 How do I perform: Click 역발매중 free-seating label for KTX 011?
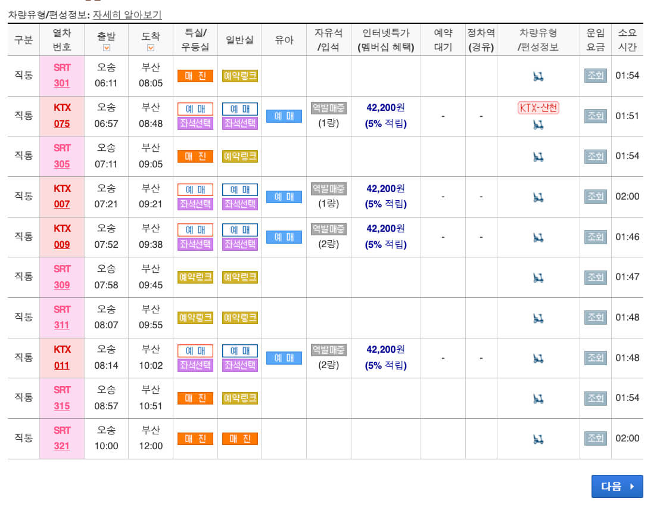tap(329, 350)
